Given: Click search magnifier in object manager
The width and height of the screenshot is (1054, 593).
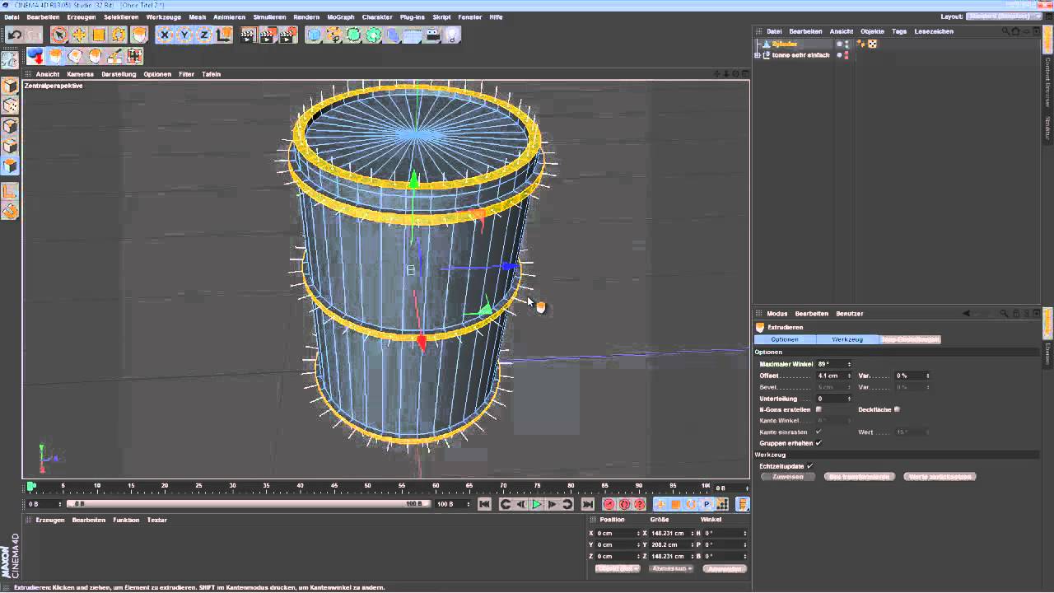Looking at the screenshot, I should 1005,31.
